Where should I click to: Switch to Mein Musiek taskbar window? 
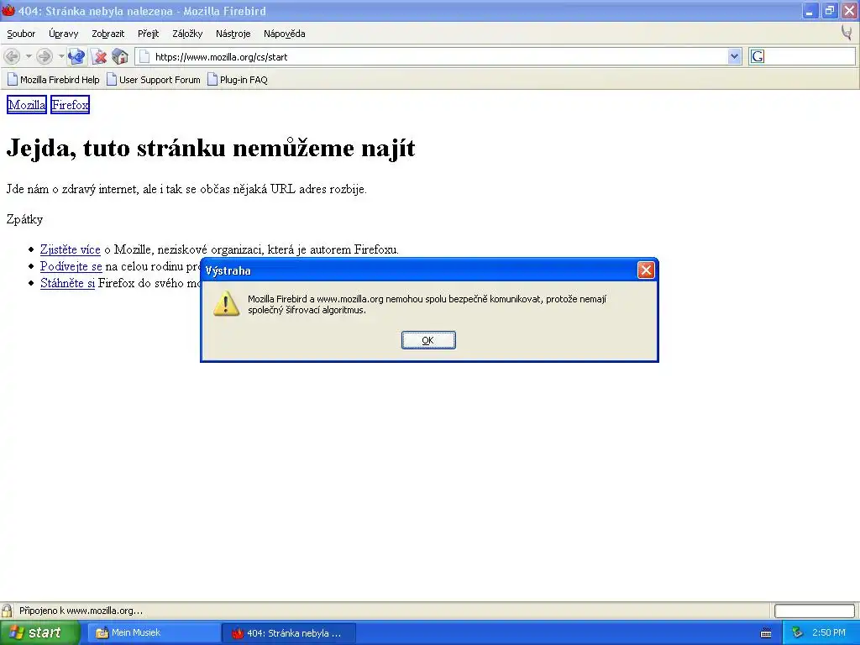[x=154, y=632]
